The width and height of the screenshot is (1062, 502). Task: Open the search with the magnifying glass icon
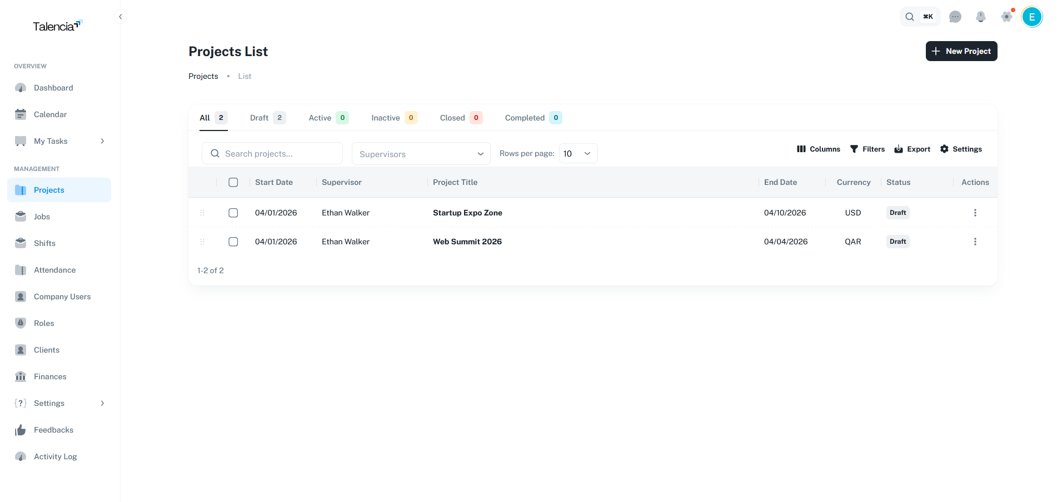coord(910,17)
